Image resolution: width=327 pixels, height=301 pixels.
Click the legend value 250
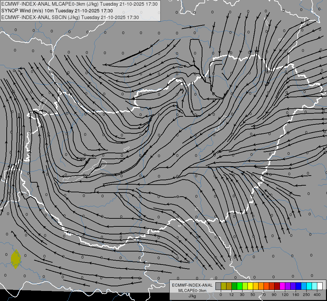[306, 295]
